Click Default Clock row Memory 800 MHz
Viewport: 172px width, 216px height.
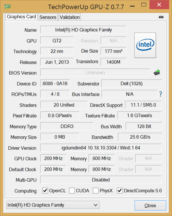tap(102, 169)
